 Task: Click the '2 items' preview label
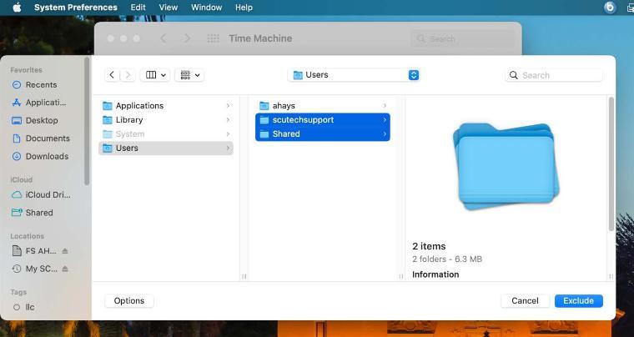[x=429, y=246]
